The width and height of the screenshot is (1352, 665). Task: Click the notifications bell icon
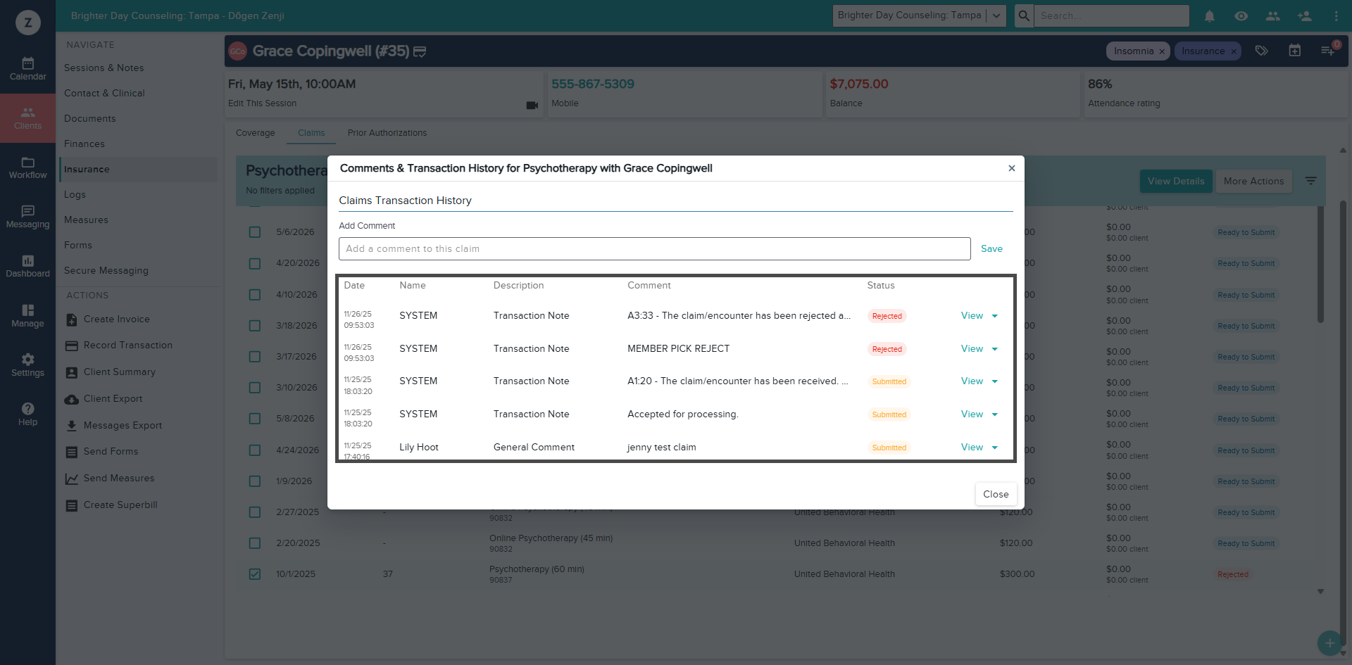(x=1209, y=15)
